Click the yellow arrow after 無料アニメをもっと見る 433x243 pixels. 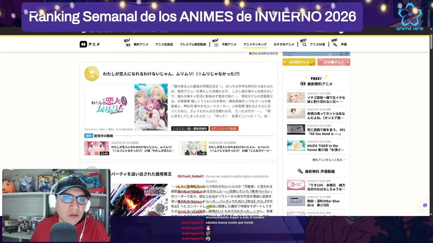344,160
